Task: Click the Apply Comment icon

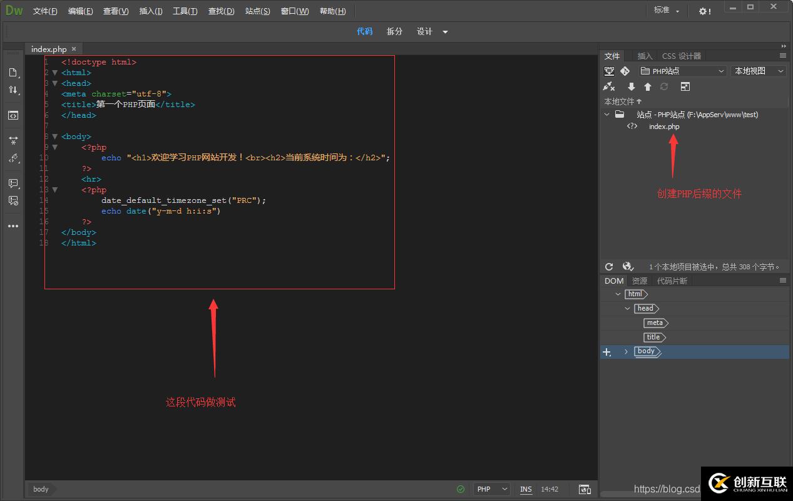Action: click(13, 183)
